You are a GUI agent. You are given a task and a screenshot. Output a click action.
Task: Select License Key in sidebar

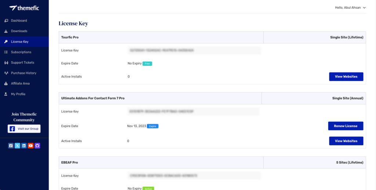24,42
